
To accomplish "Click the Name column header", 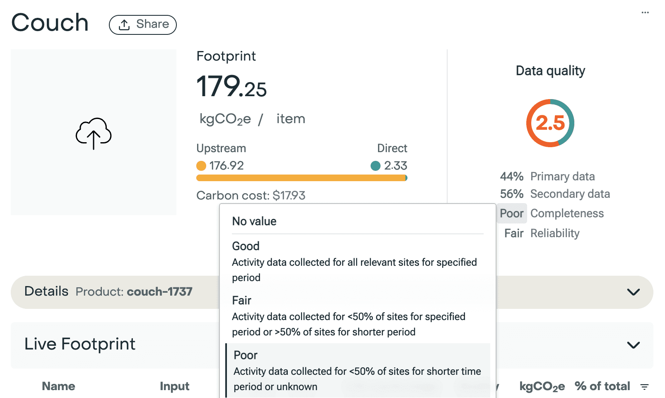I will pyautogui.click(x=58, y=386).
